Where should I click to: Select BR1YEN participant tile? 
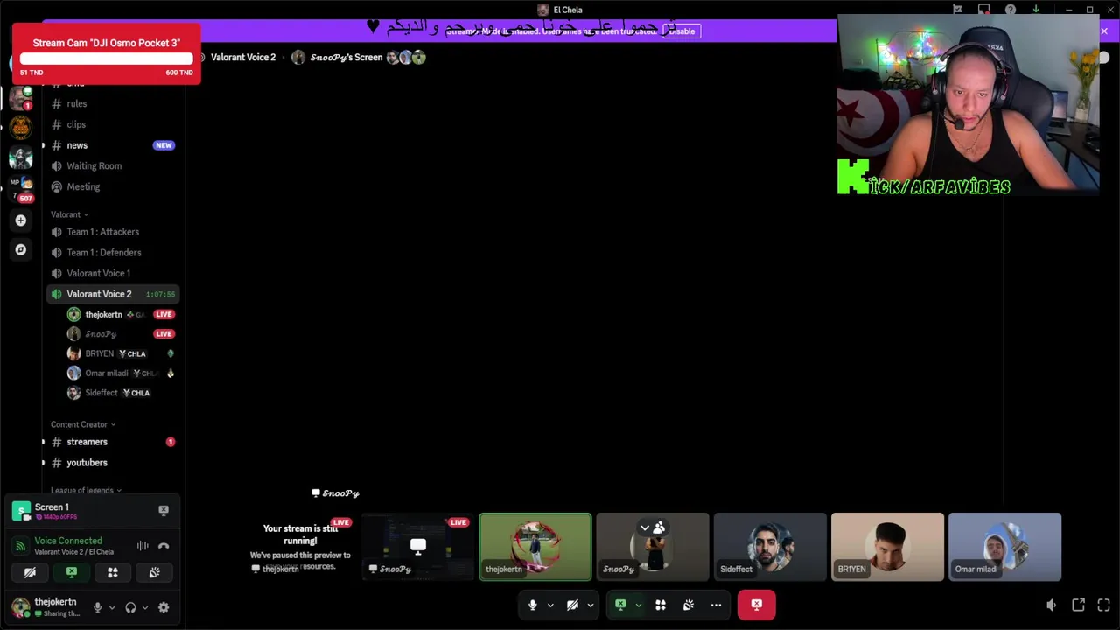pyautogui.click(x=887, y=547)
